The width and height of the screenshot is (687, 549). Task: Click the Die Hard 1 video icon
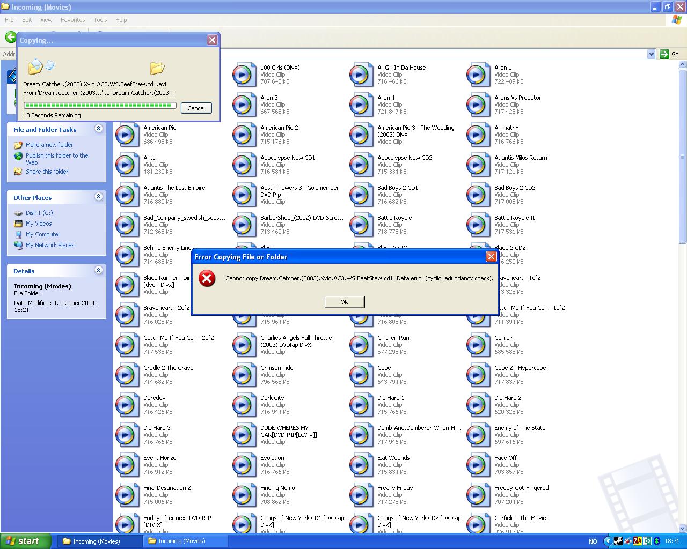(361, 405)
